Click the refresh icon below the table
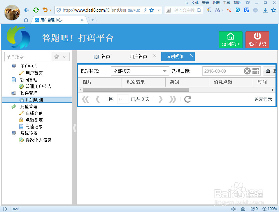 [x=187, y=99]
